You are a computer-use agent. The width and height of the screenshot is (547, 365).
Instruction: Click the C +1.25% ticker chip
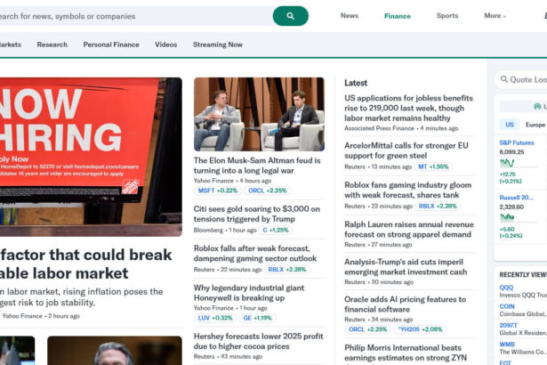pyautogui.click(x=276, y=231)
